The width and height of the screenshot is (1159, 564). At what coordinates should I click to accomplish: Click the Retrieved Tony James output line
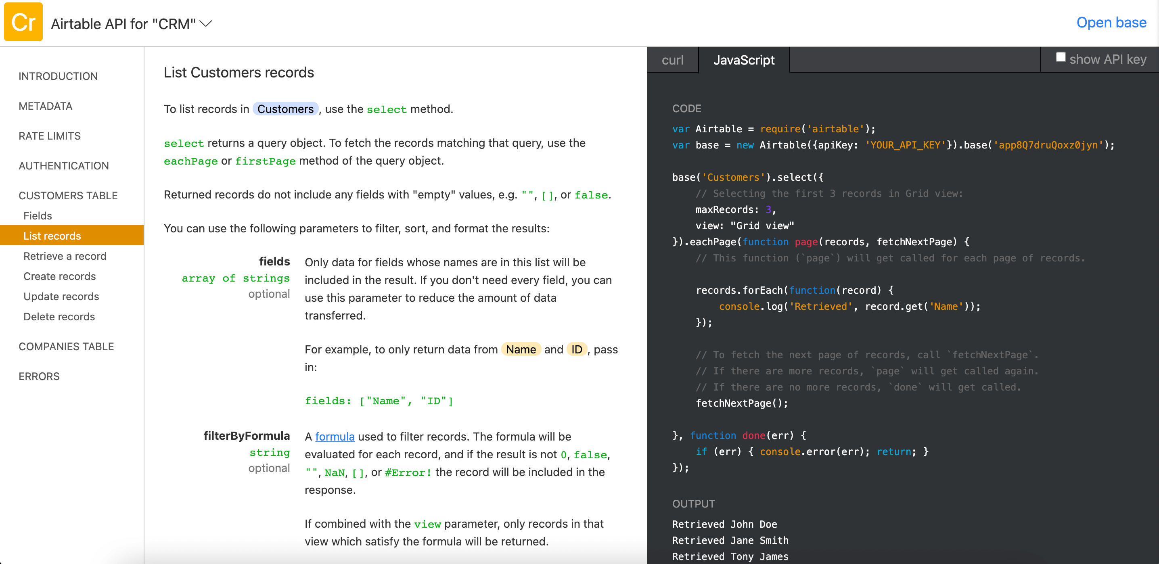point(730,557)
